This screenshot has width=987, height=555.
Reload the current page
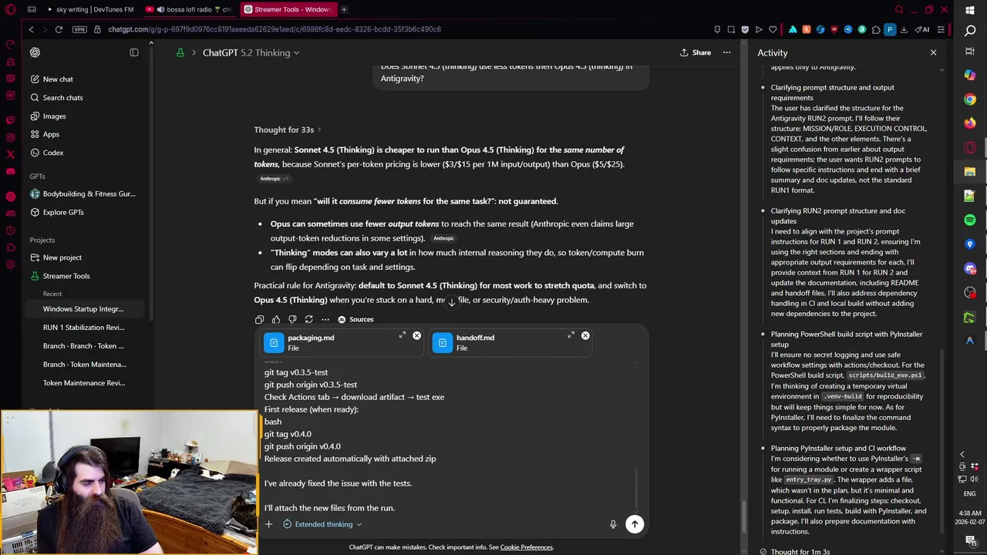59,29
